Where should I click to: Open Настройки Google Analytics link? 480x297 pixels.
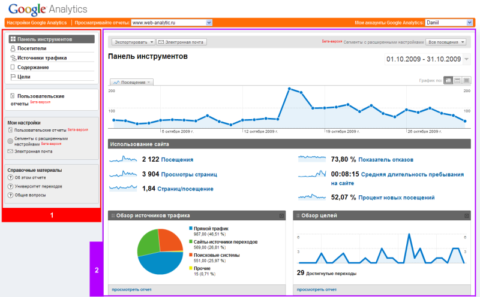(x=37, y=23)
